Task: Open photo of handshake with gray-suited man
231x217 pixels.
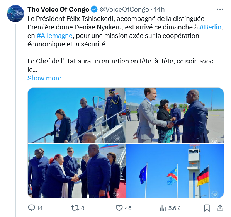Action: [x=175, y=115]
